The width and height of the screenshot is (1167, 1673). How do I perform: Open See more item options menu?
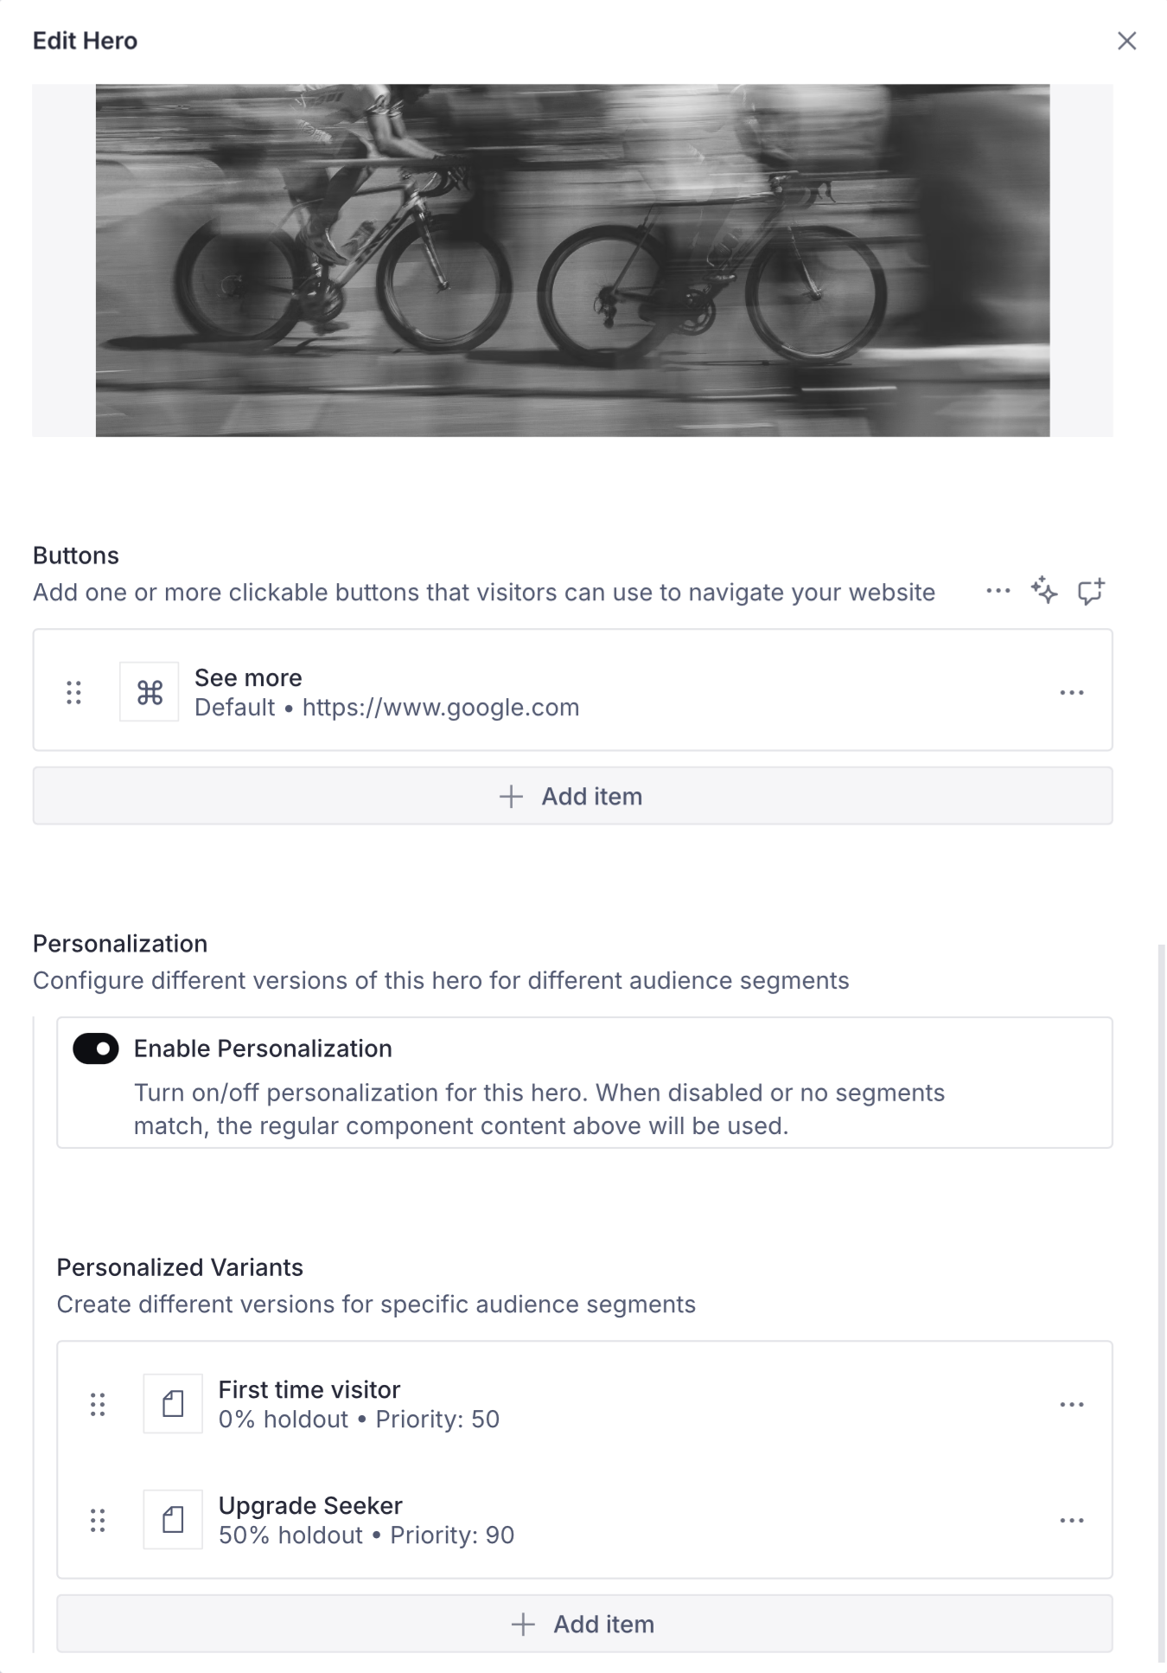1071,692
